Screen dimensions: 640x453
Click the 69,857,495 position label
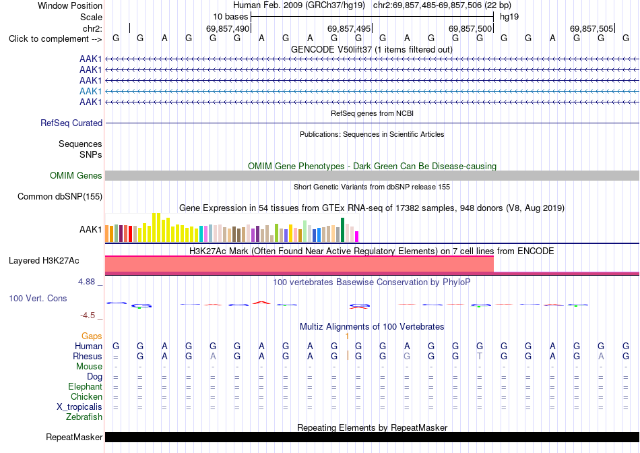348,28
